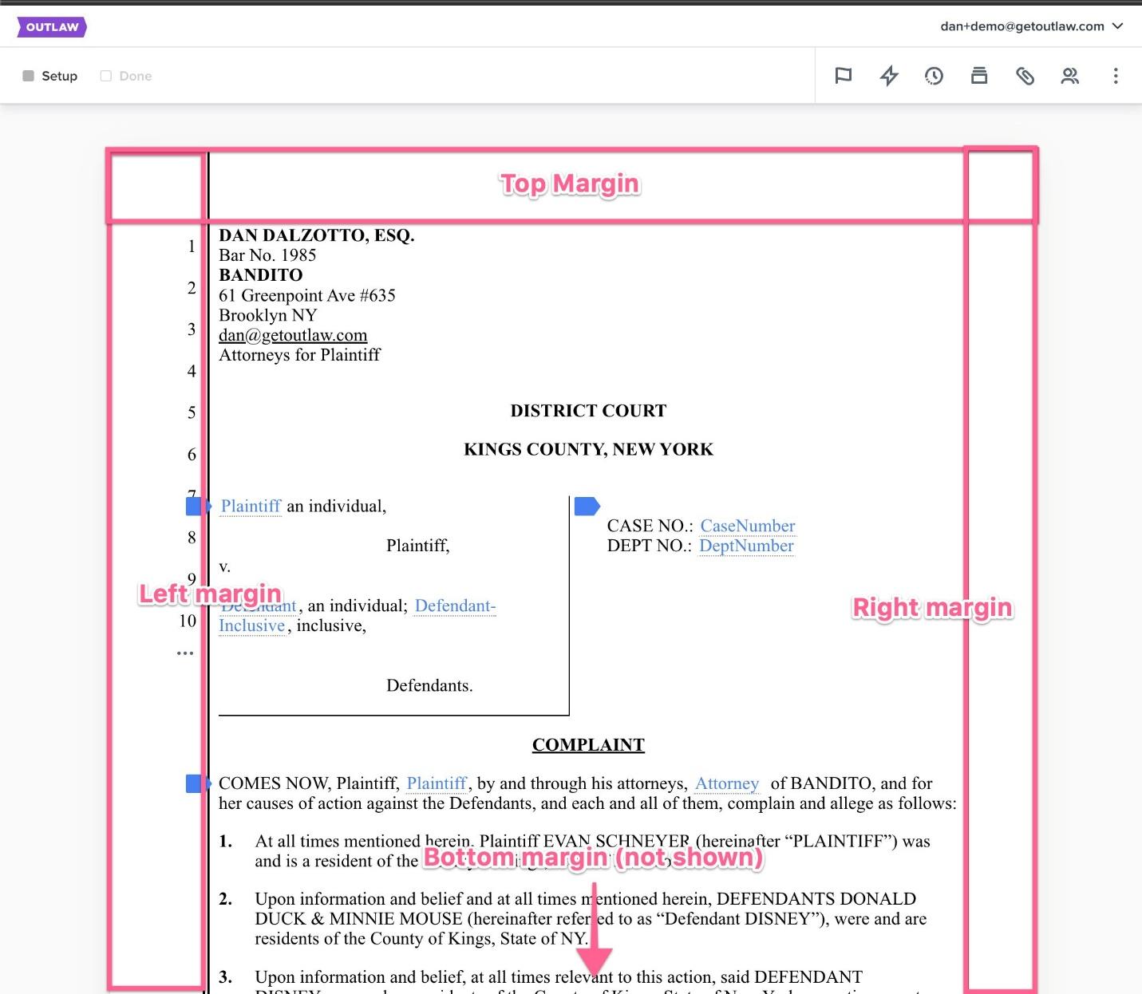Toggle the Done checkbox

click(x=105, y=76)
